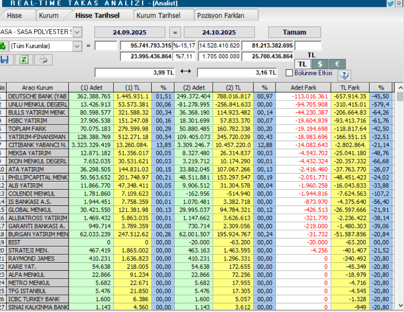Viewport: 404px width, 312px height.
Task: Click the green blocks icon beside Tüm Kurumlar
Action: 4,45
